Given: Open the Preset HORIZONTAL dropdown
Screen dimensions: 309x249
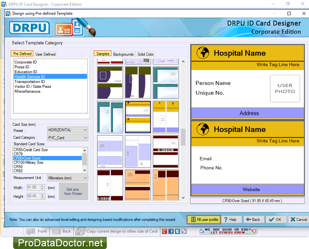Looking at the screenshot, I should coord(68,130).
